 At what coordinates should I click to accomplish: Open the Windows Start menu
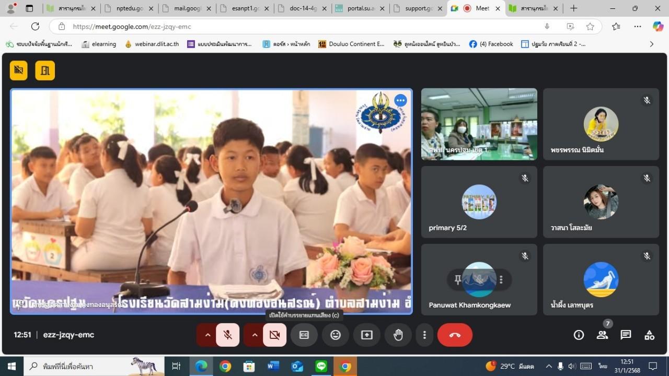pyautogui.click(x=11, y=366)
